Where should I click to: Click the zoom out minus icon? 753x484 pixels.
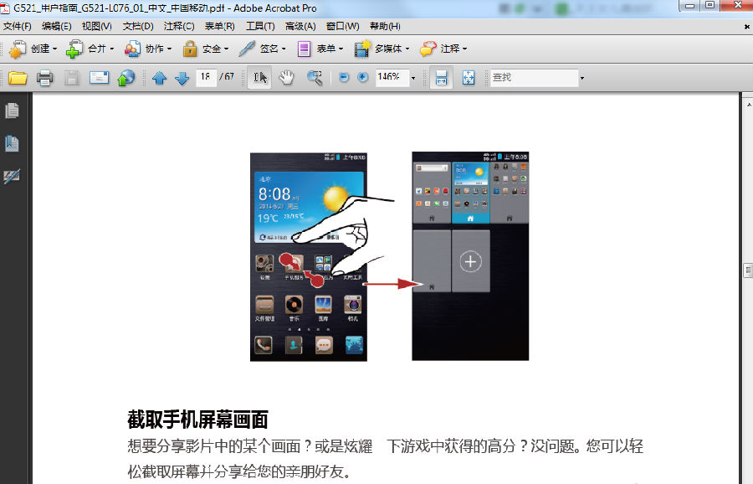343,77
